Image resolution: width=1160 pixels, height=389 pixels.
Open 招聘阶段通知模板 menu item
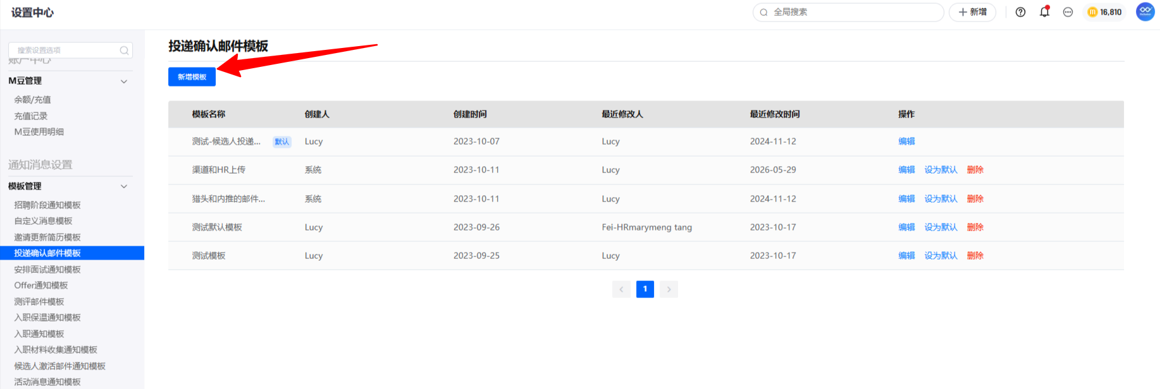tap(47, 205)
